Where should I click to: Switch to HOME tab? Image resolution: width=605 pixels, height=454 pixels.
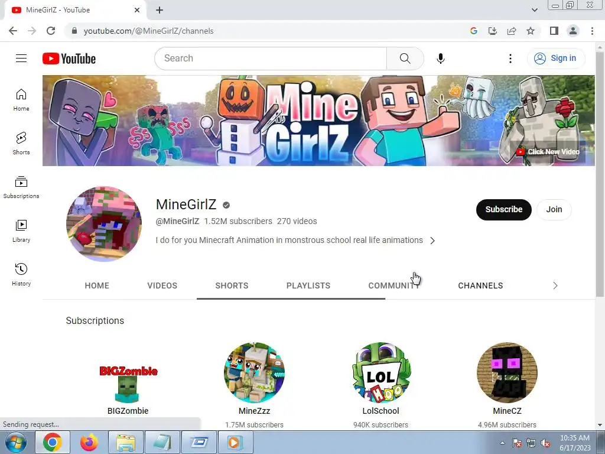coord(97,286)
